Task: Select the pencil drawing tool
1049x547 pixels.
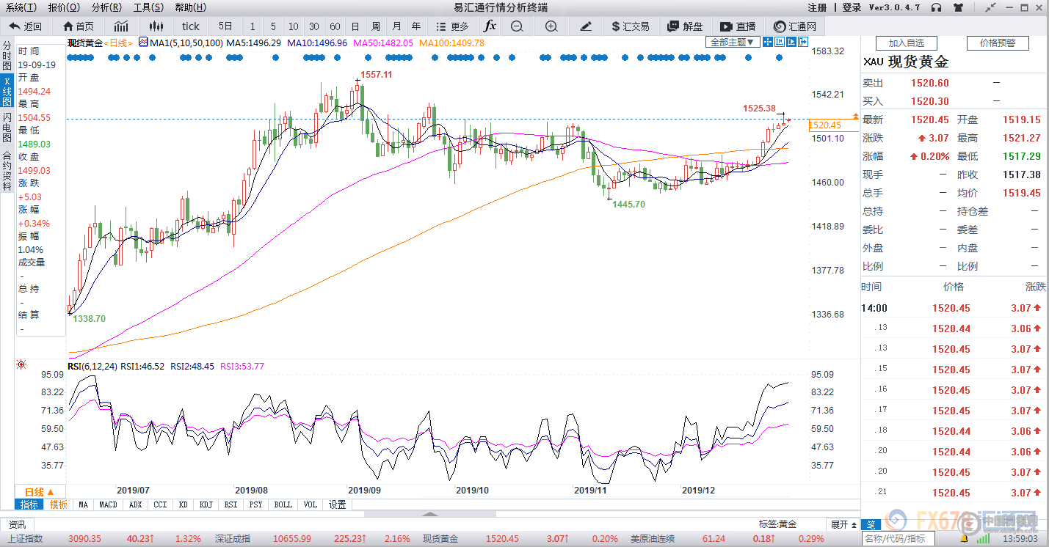Action: [x=585, y=26]
